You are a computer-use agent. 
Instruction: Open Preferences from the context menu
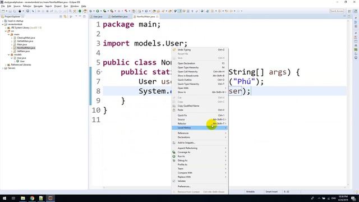point(200,186)
